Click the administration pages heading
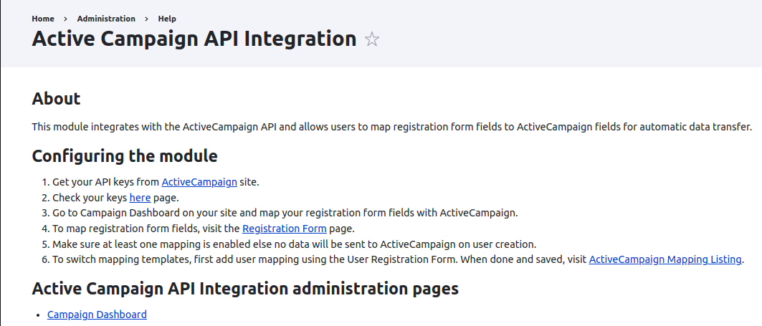762x326 pixels. coord(245,289)
